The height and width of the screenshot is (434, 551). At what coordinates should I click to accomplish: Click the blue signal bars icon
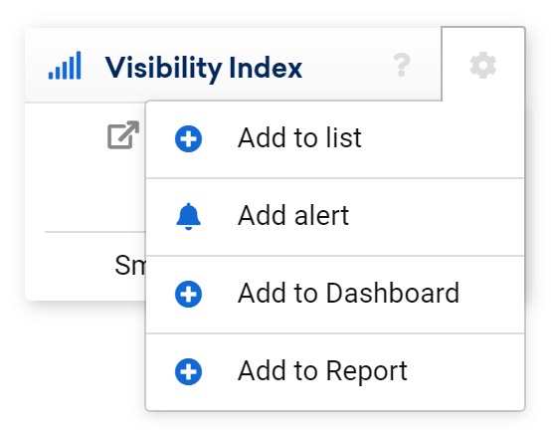[65, 66]
